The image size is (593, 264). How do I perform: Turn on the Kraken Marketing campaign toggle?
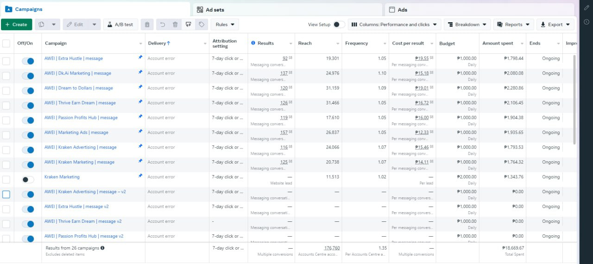point(28,179)
